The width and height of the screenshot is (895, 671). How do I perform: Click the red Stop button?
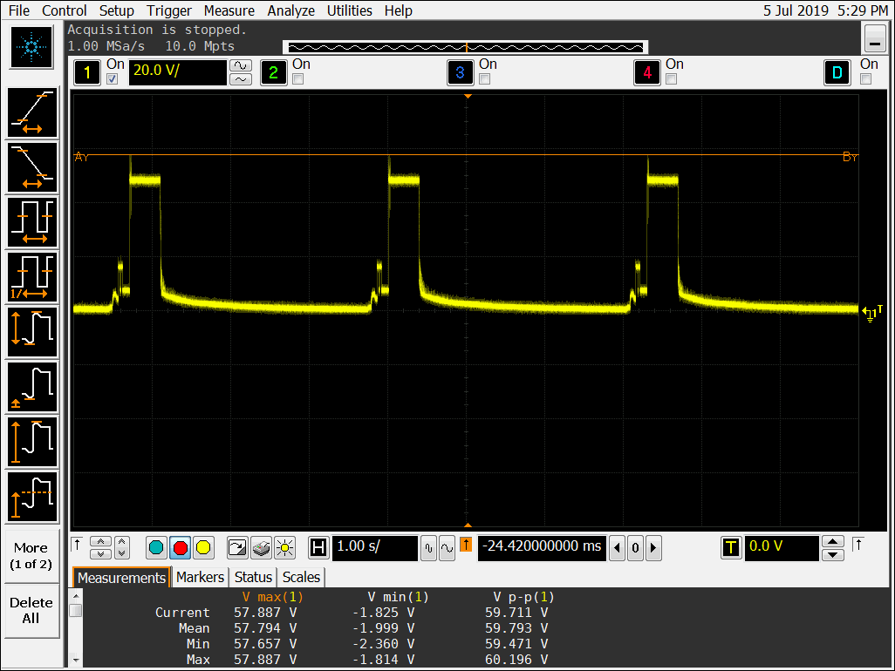(x=181, y=548)
